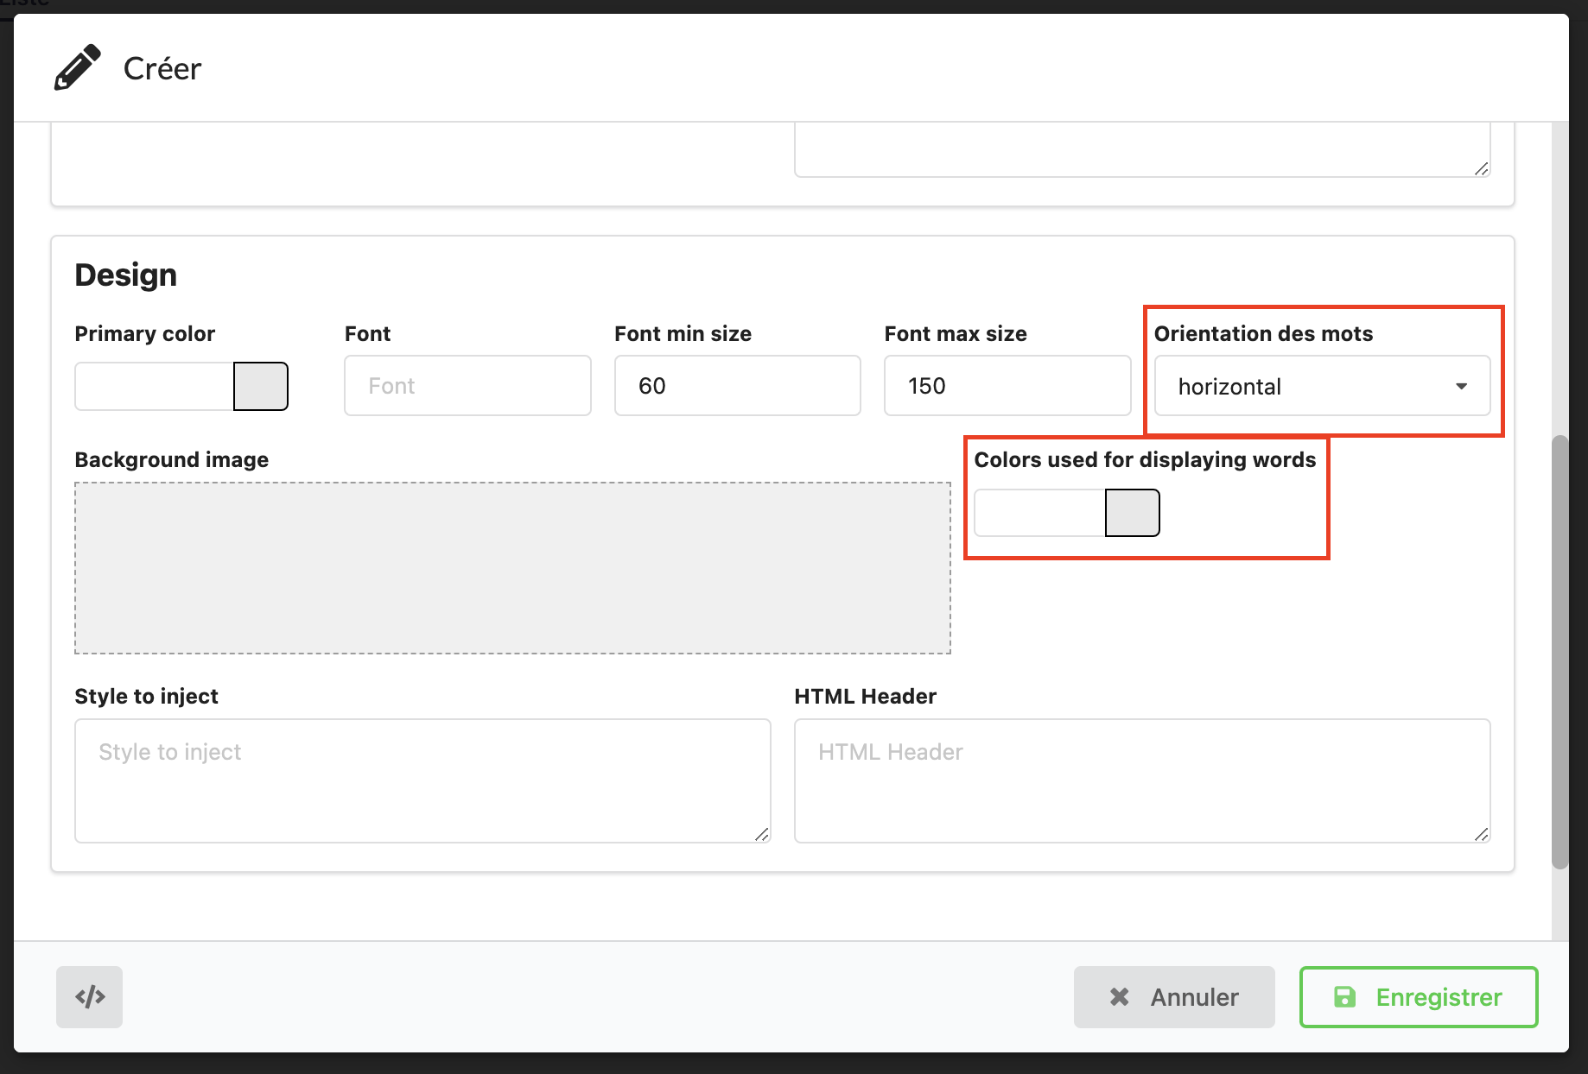Open the code view button

pos(89,997)
